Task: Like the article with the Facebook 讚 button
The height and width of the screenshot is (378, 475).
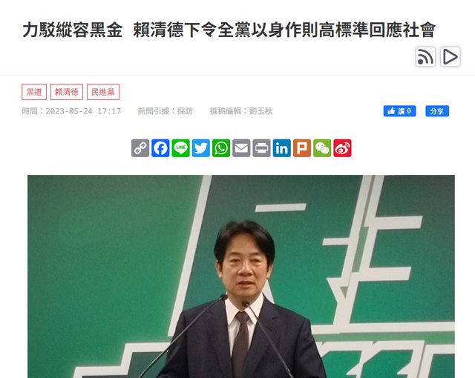Action: point(399,111)
